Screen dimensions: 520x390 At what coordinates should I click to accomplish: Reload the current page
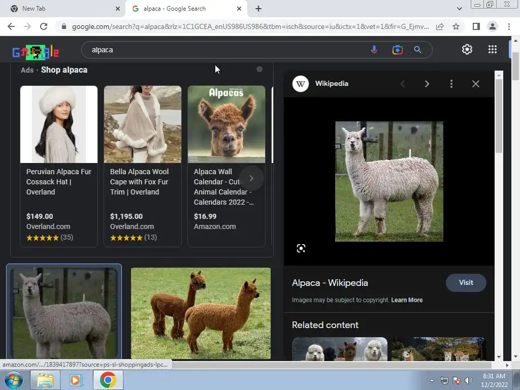click(44, 26)
